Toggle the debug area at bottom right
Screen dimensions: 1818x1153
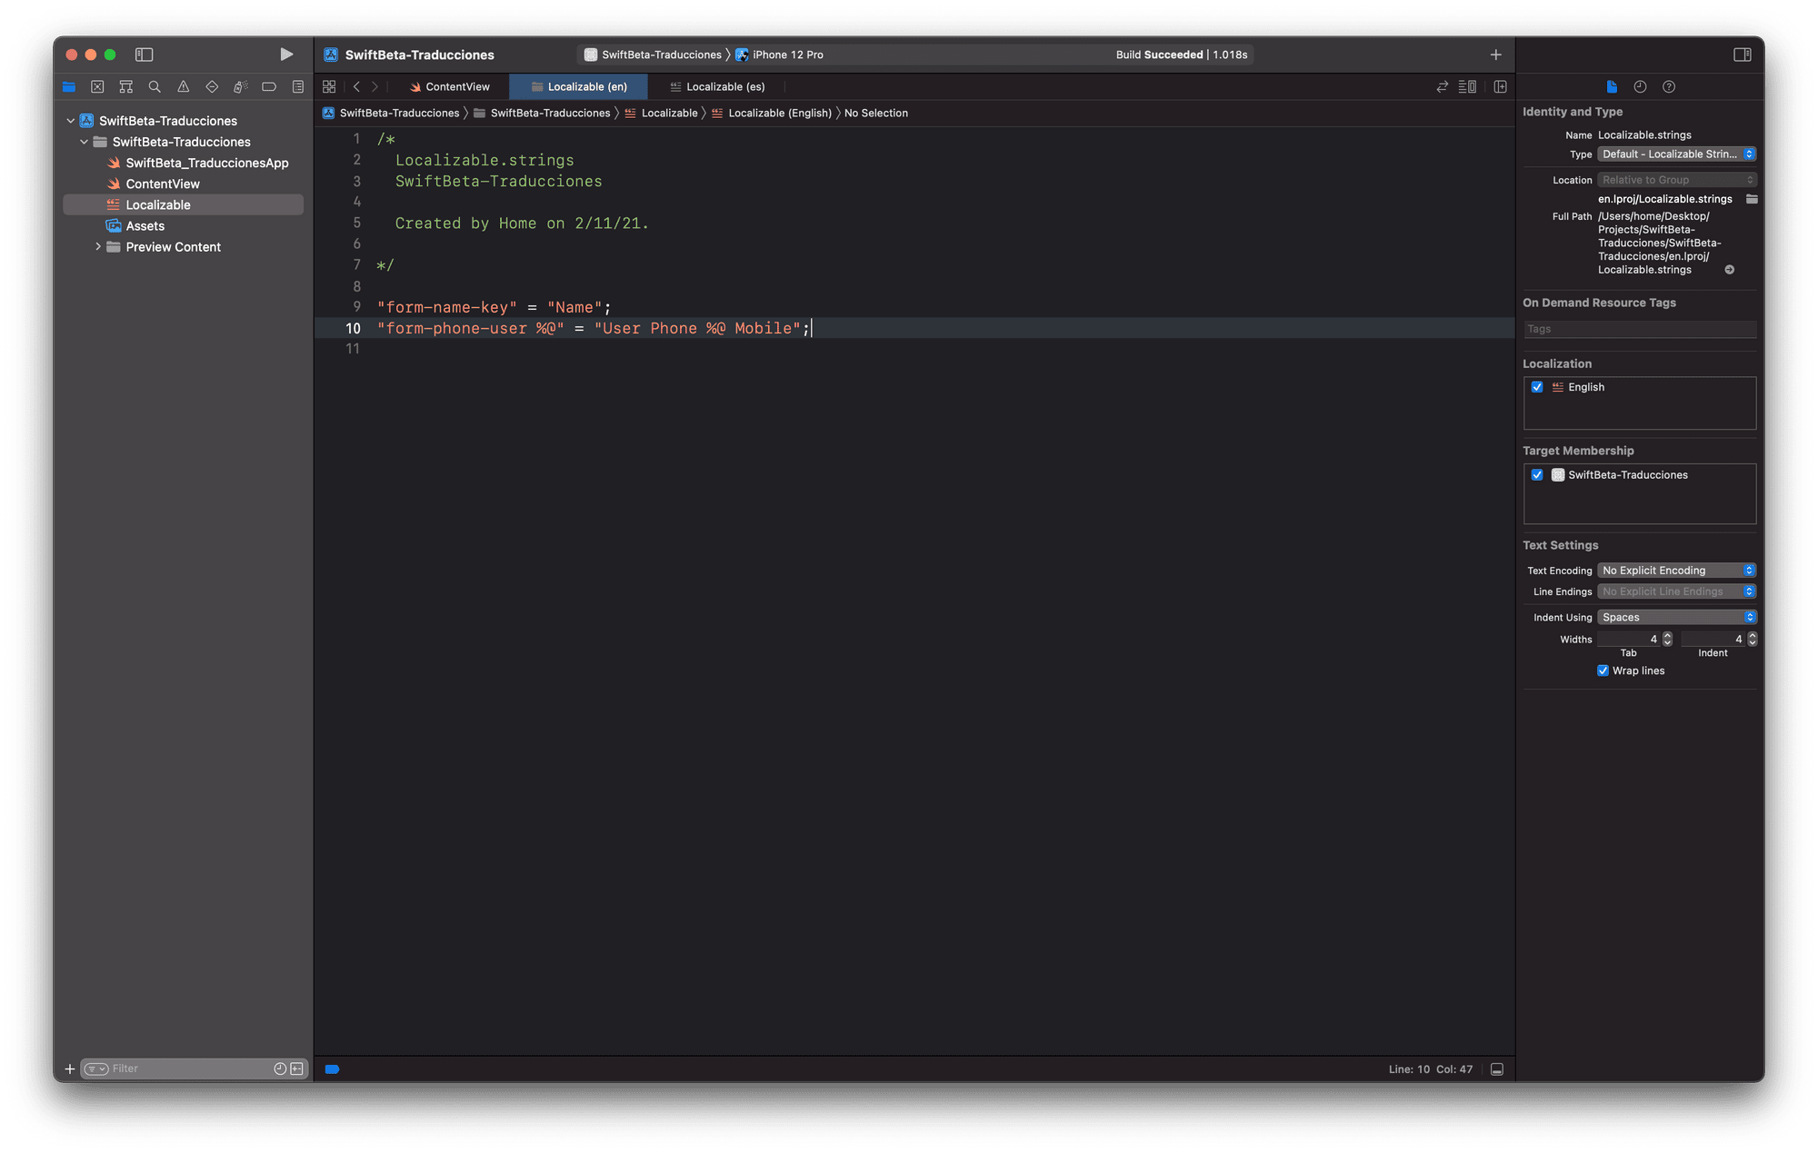coord(1497,1069)
